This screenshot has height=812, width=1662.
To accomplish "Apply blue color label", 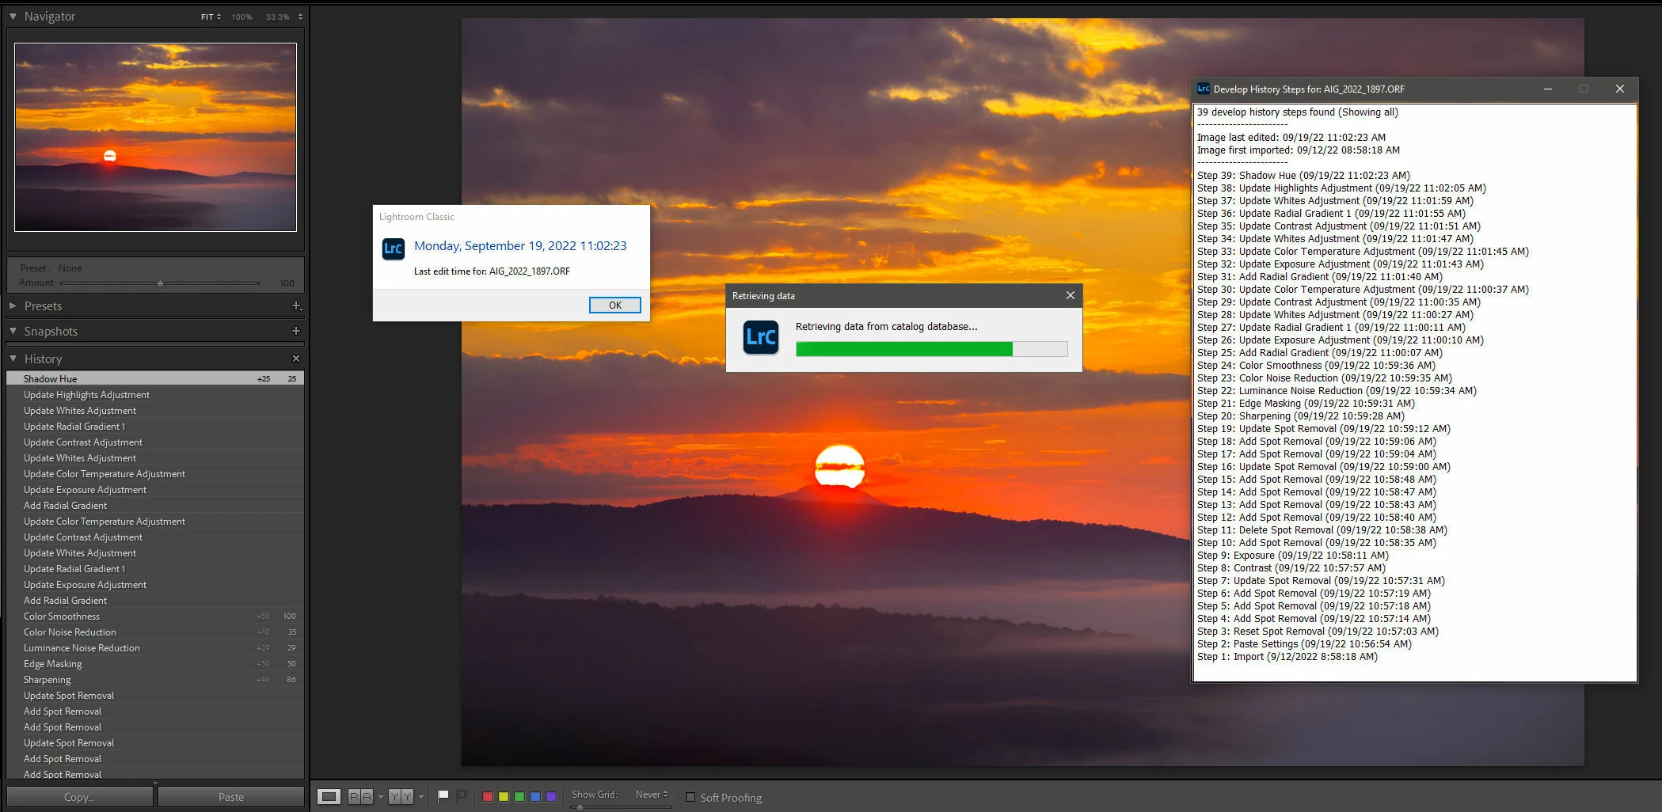I will (x=535, y=796).
